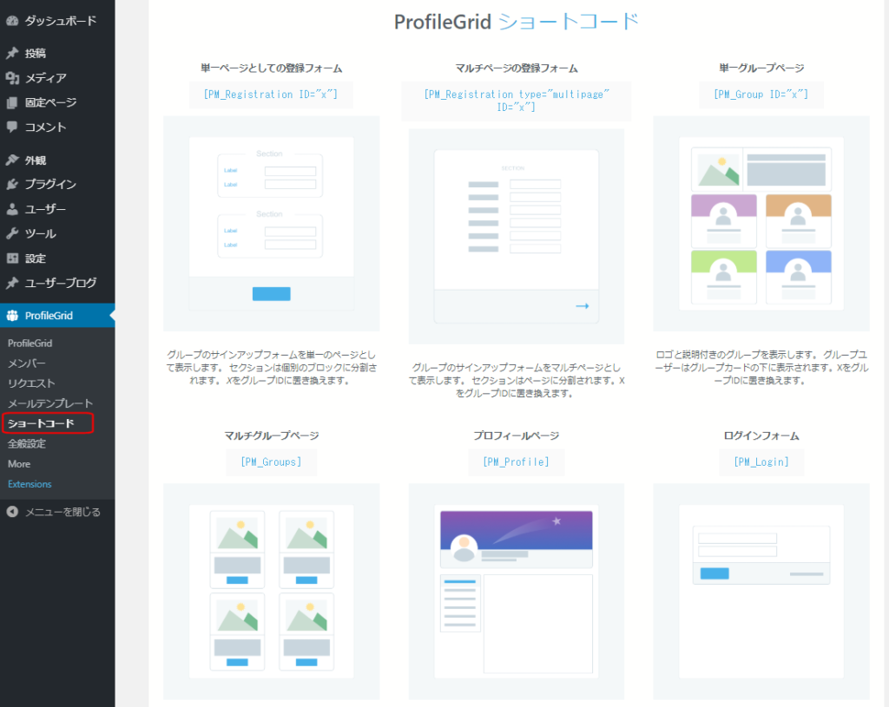The height and width of the screenshot is (707, 889).
Task: Open リクエスト submenu item
Action: 31,383
